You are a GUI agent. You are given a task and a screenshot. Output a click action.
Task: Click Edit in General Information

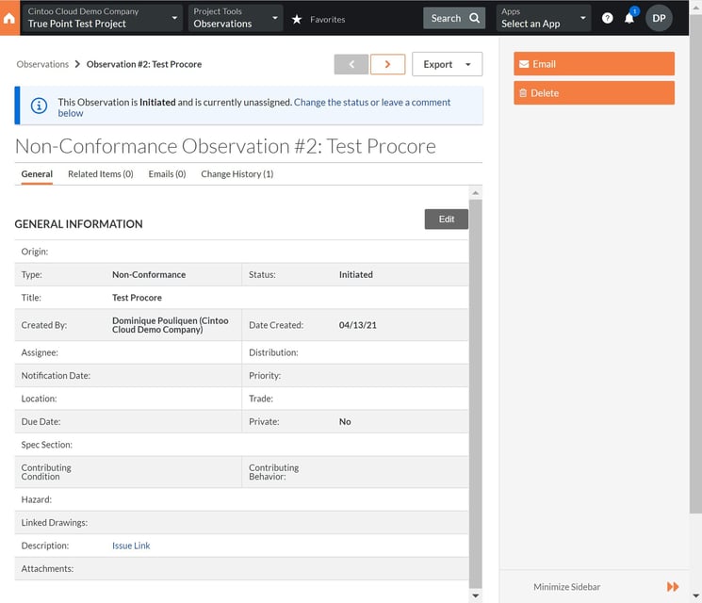(x=447, y=220)
